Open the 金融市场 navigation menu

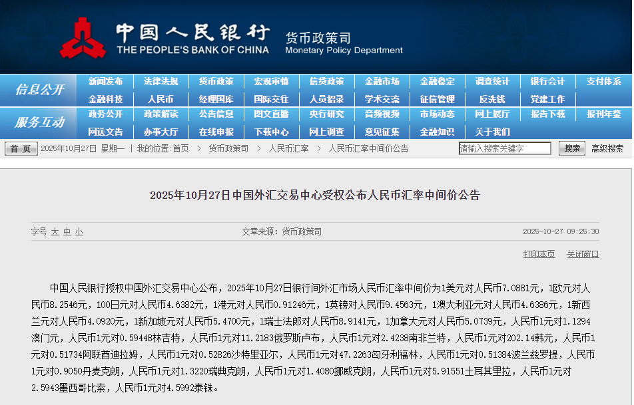pos(382,82)
